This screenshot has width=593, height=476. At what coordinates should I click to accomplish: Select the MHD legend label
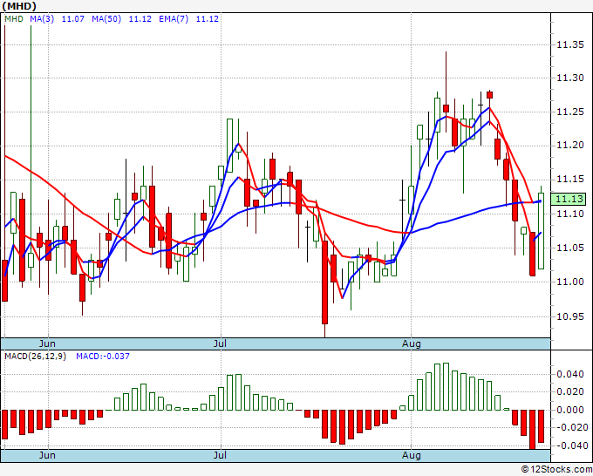14,19
